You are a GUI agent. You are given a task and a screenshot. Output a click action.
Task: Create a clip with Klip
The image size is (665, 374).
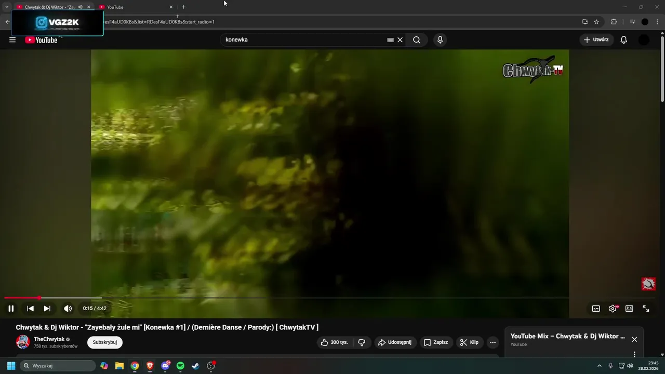[x=470, y=342]
